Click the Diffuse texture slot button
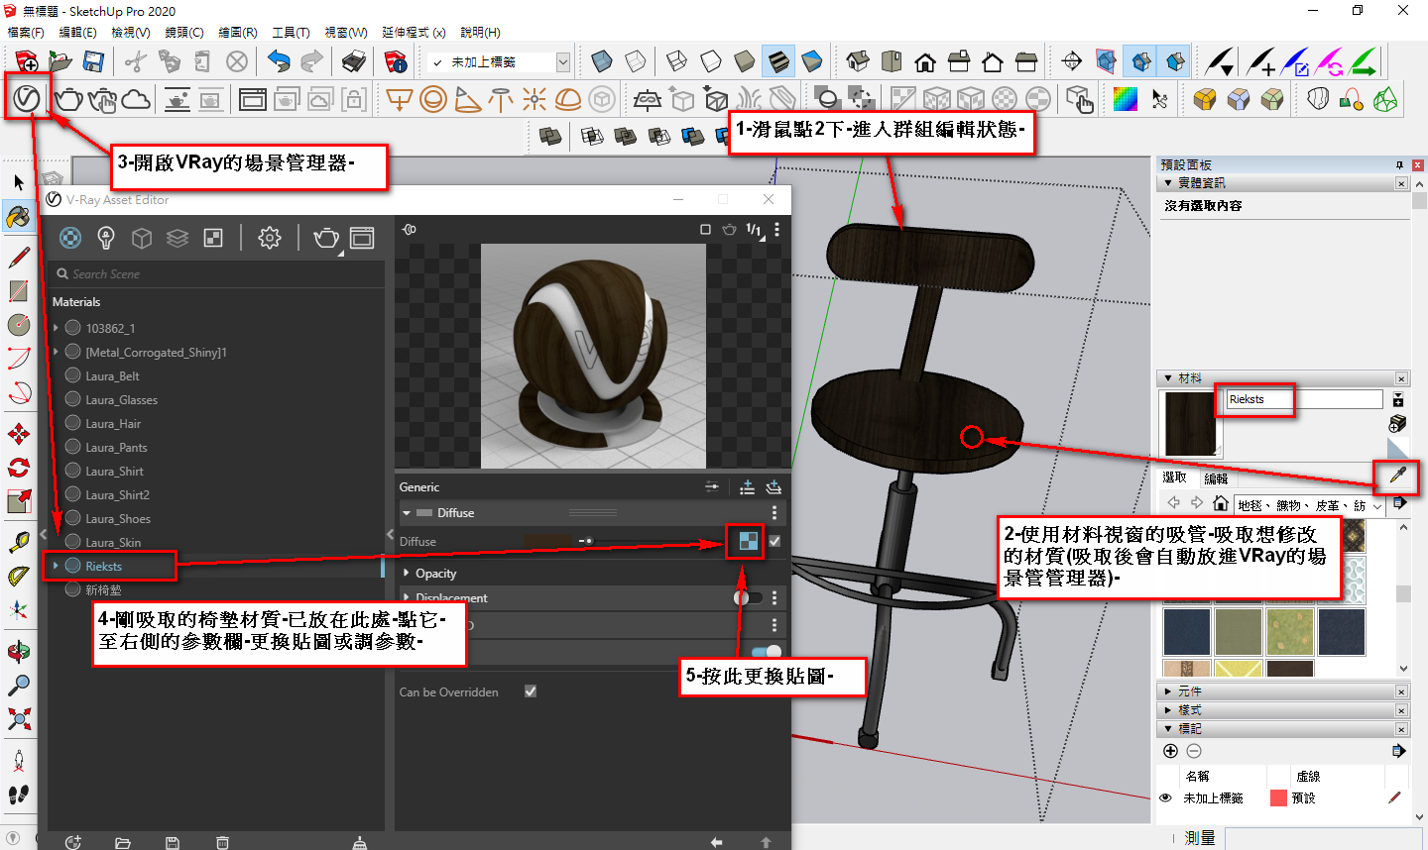1428x850 pixels. tap(749, 541)
